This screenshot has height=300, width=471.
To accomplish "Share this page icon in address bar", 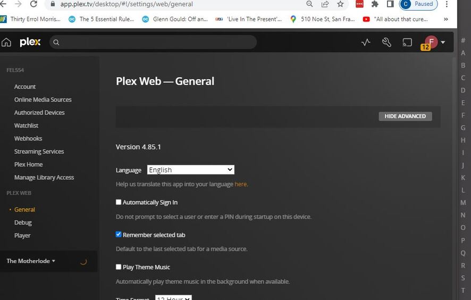I will 325,4.
